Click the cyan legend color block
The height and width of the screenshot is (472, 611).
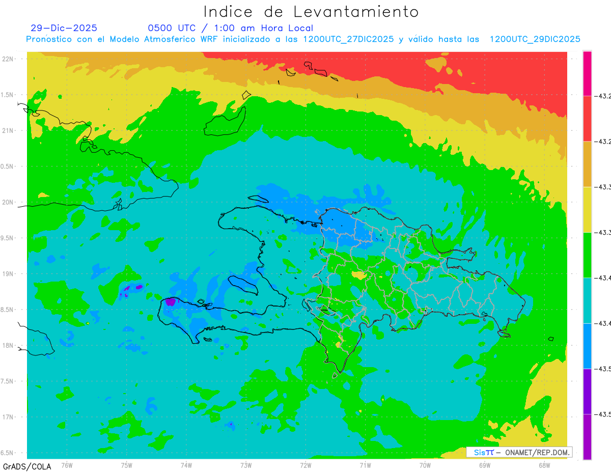click(x=587, y=300)
